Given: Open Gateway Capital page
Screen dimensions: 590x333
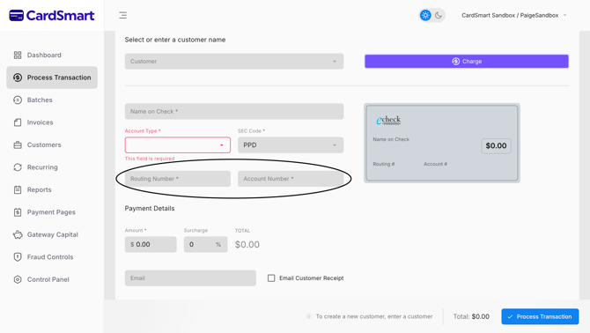Looking at the screenshot, I should (52, 234).
